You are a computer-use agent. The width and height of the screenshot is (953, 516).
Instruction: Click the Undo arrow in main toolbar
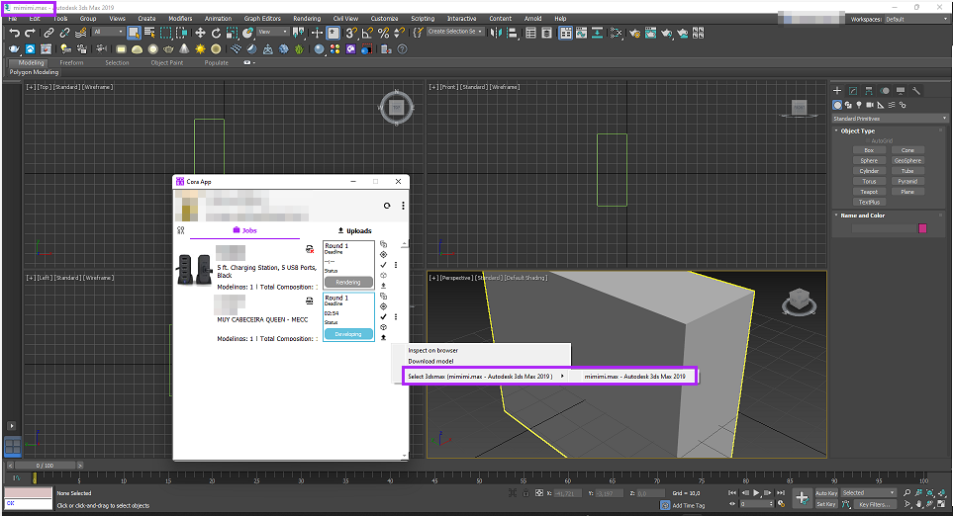[14, 33]
